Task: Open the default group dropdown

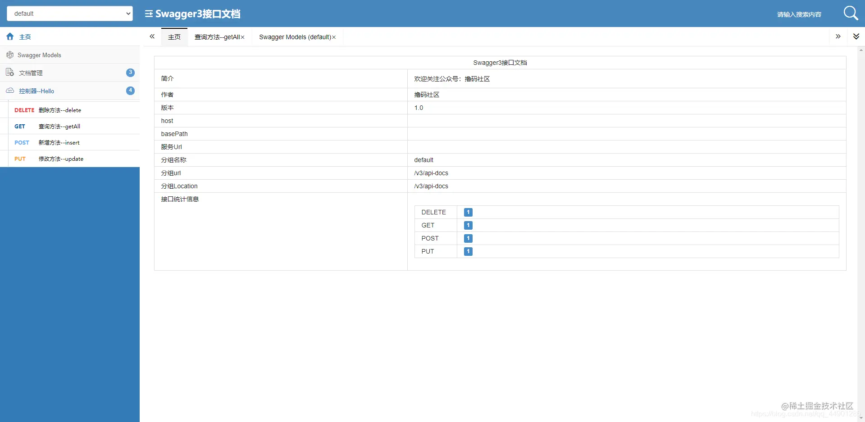Action: click(70, 14)
